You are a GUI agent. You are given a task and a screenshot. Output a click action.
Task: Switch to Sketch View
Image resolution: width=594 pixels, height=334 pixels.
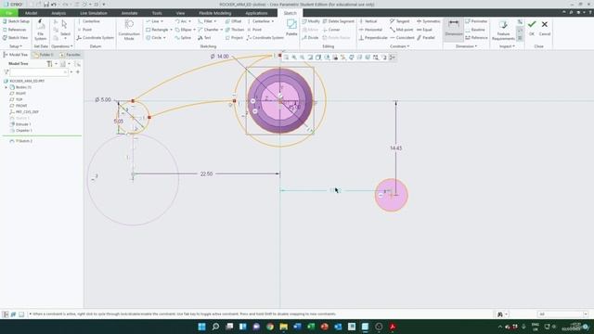(x=15, y=38)
